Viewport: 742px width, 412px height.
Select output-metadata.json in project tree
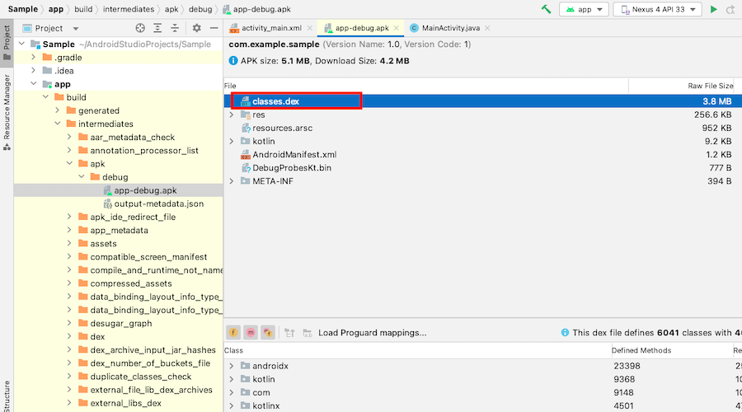coord(118,204)
